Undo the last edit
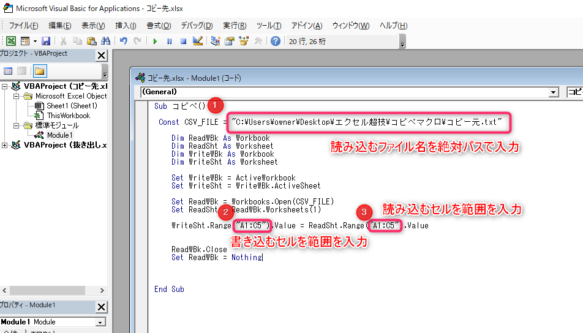 pos(124,41)
